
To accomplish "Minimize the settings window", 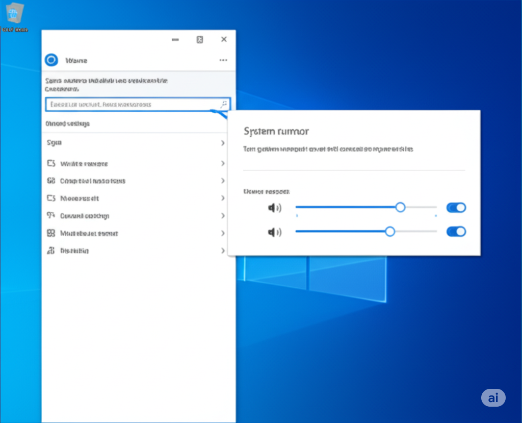I will pyautogui.click(x=175, y=39).
